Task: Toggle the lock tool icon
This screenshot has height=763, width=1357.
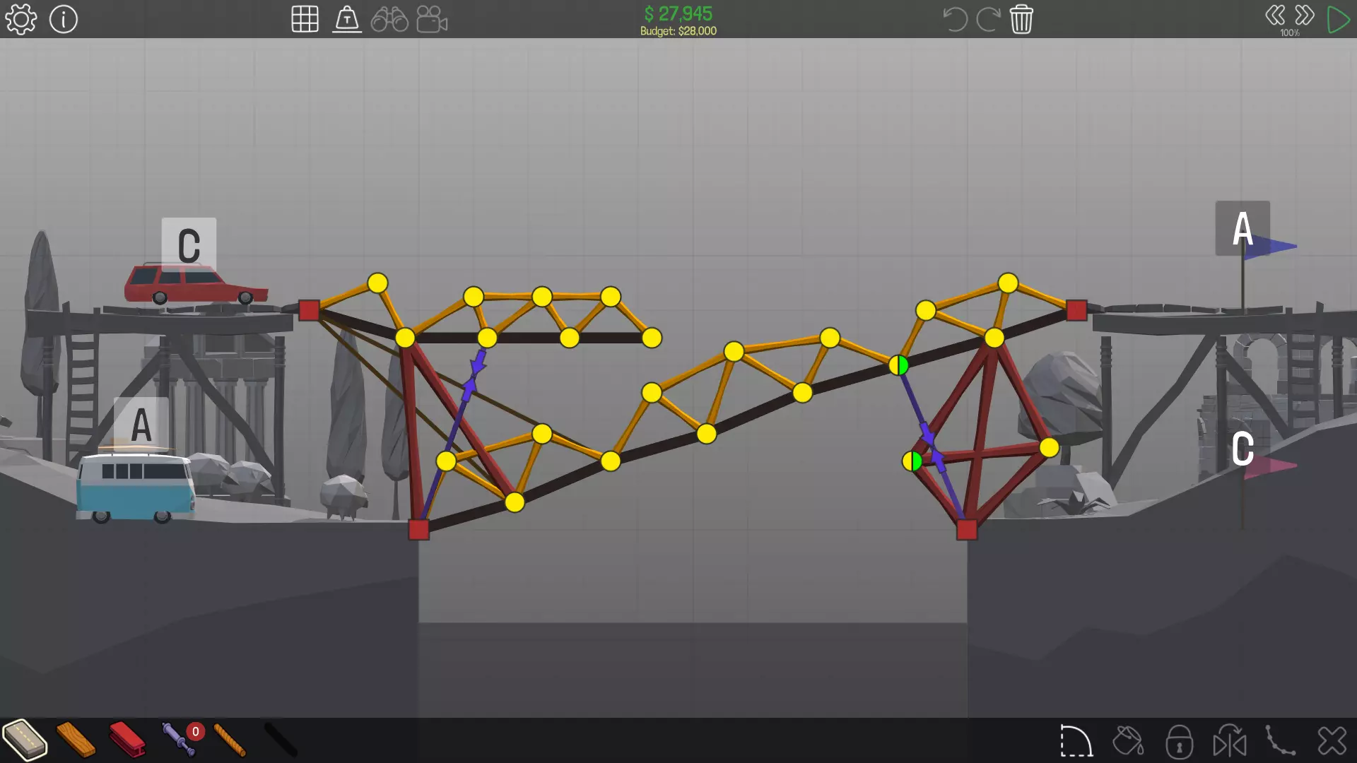Action: (1179, 741)
